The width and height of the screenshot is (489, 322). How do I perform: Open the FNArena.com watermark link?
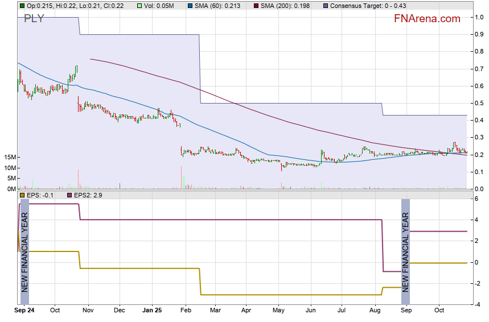tap(427, 19)
